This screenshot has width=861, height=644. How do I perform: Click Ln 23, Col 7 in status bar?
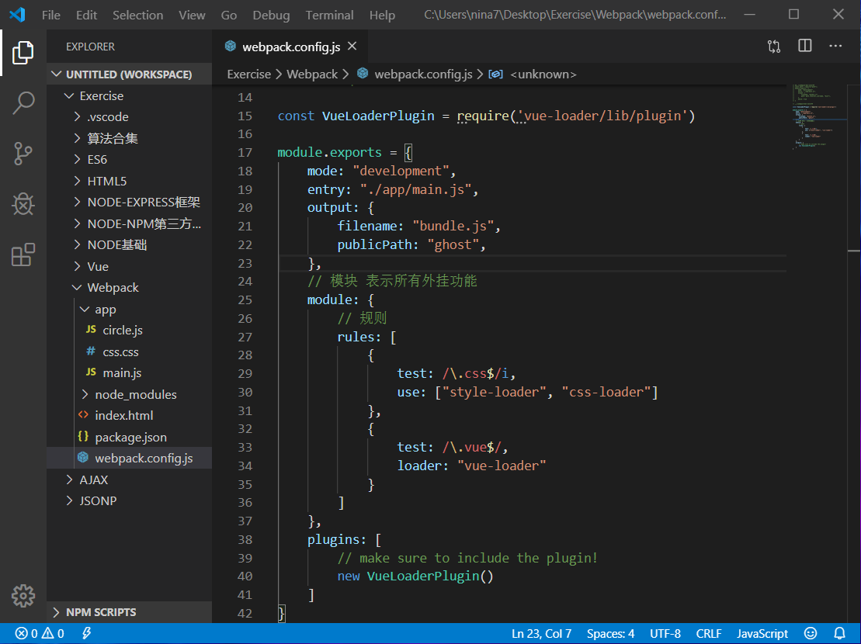pos(541,634)
